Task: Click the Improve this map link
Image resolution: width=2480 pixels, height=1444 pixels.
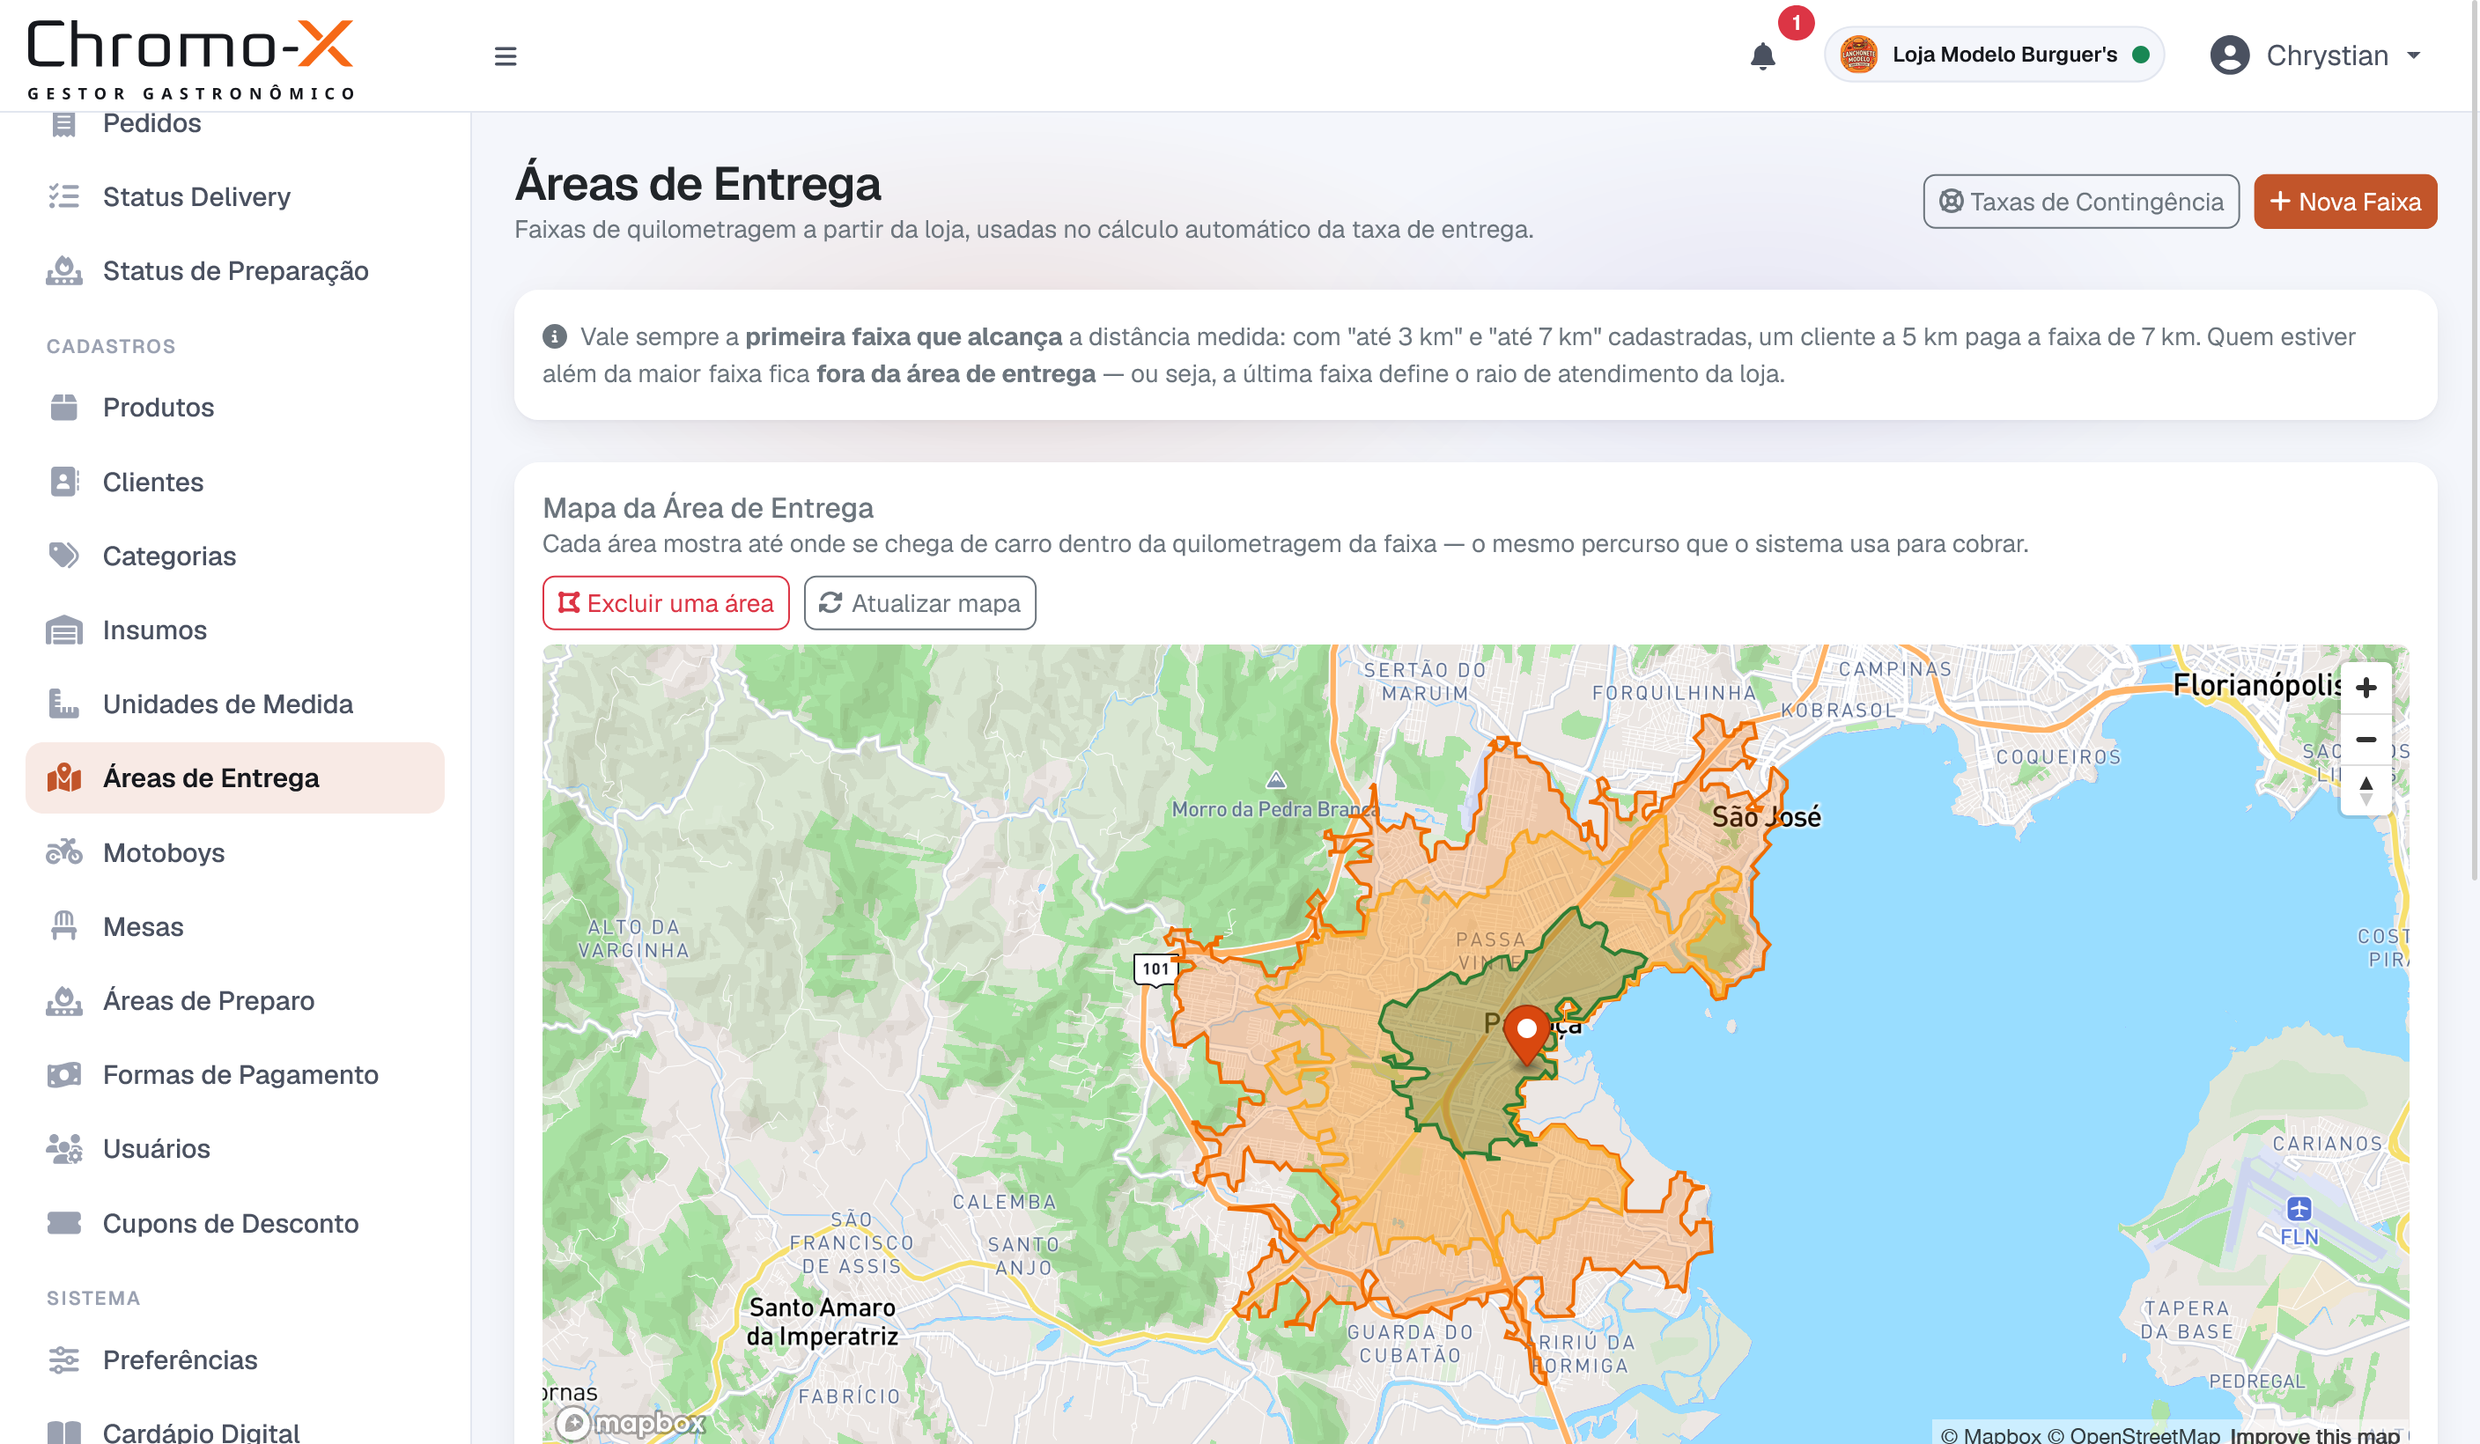Action: click(x=2314, y=1434)
